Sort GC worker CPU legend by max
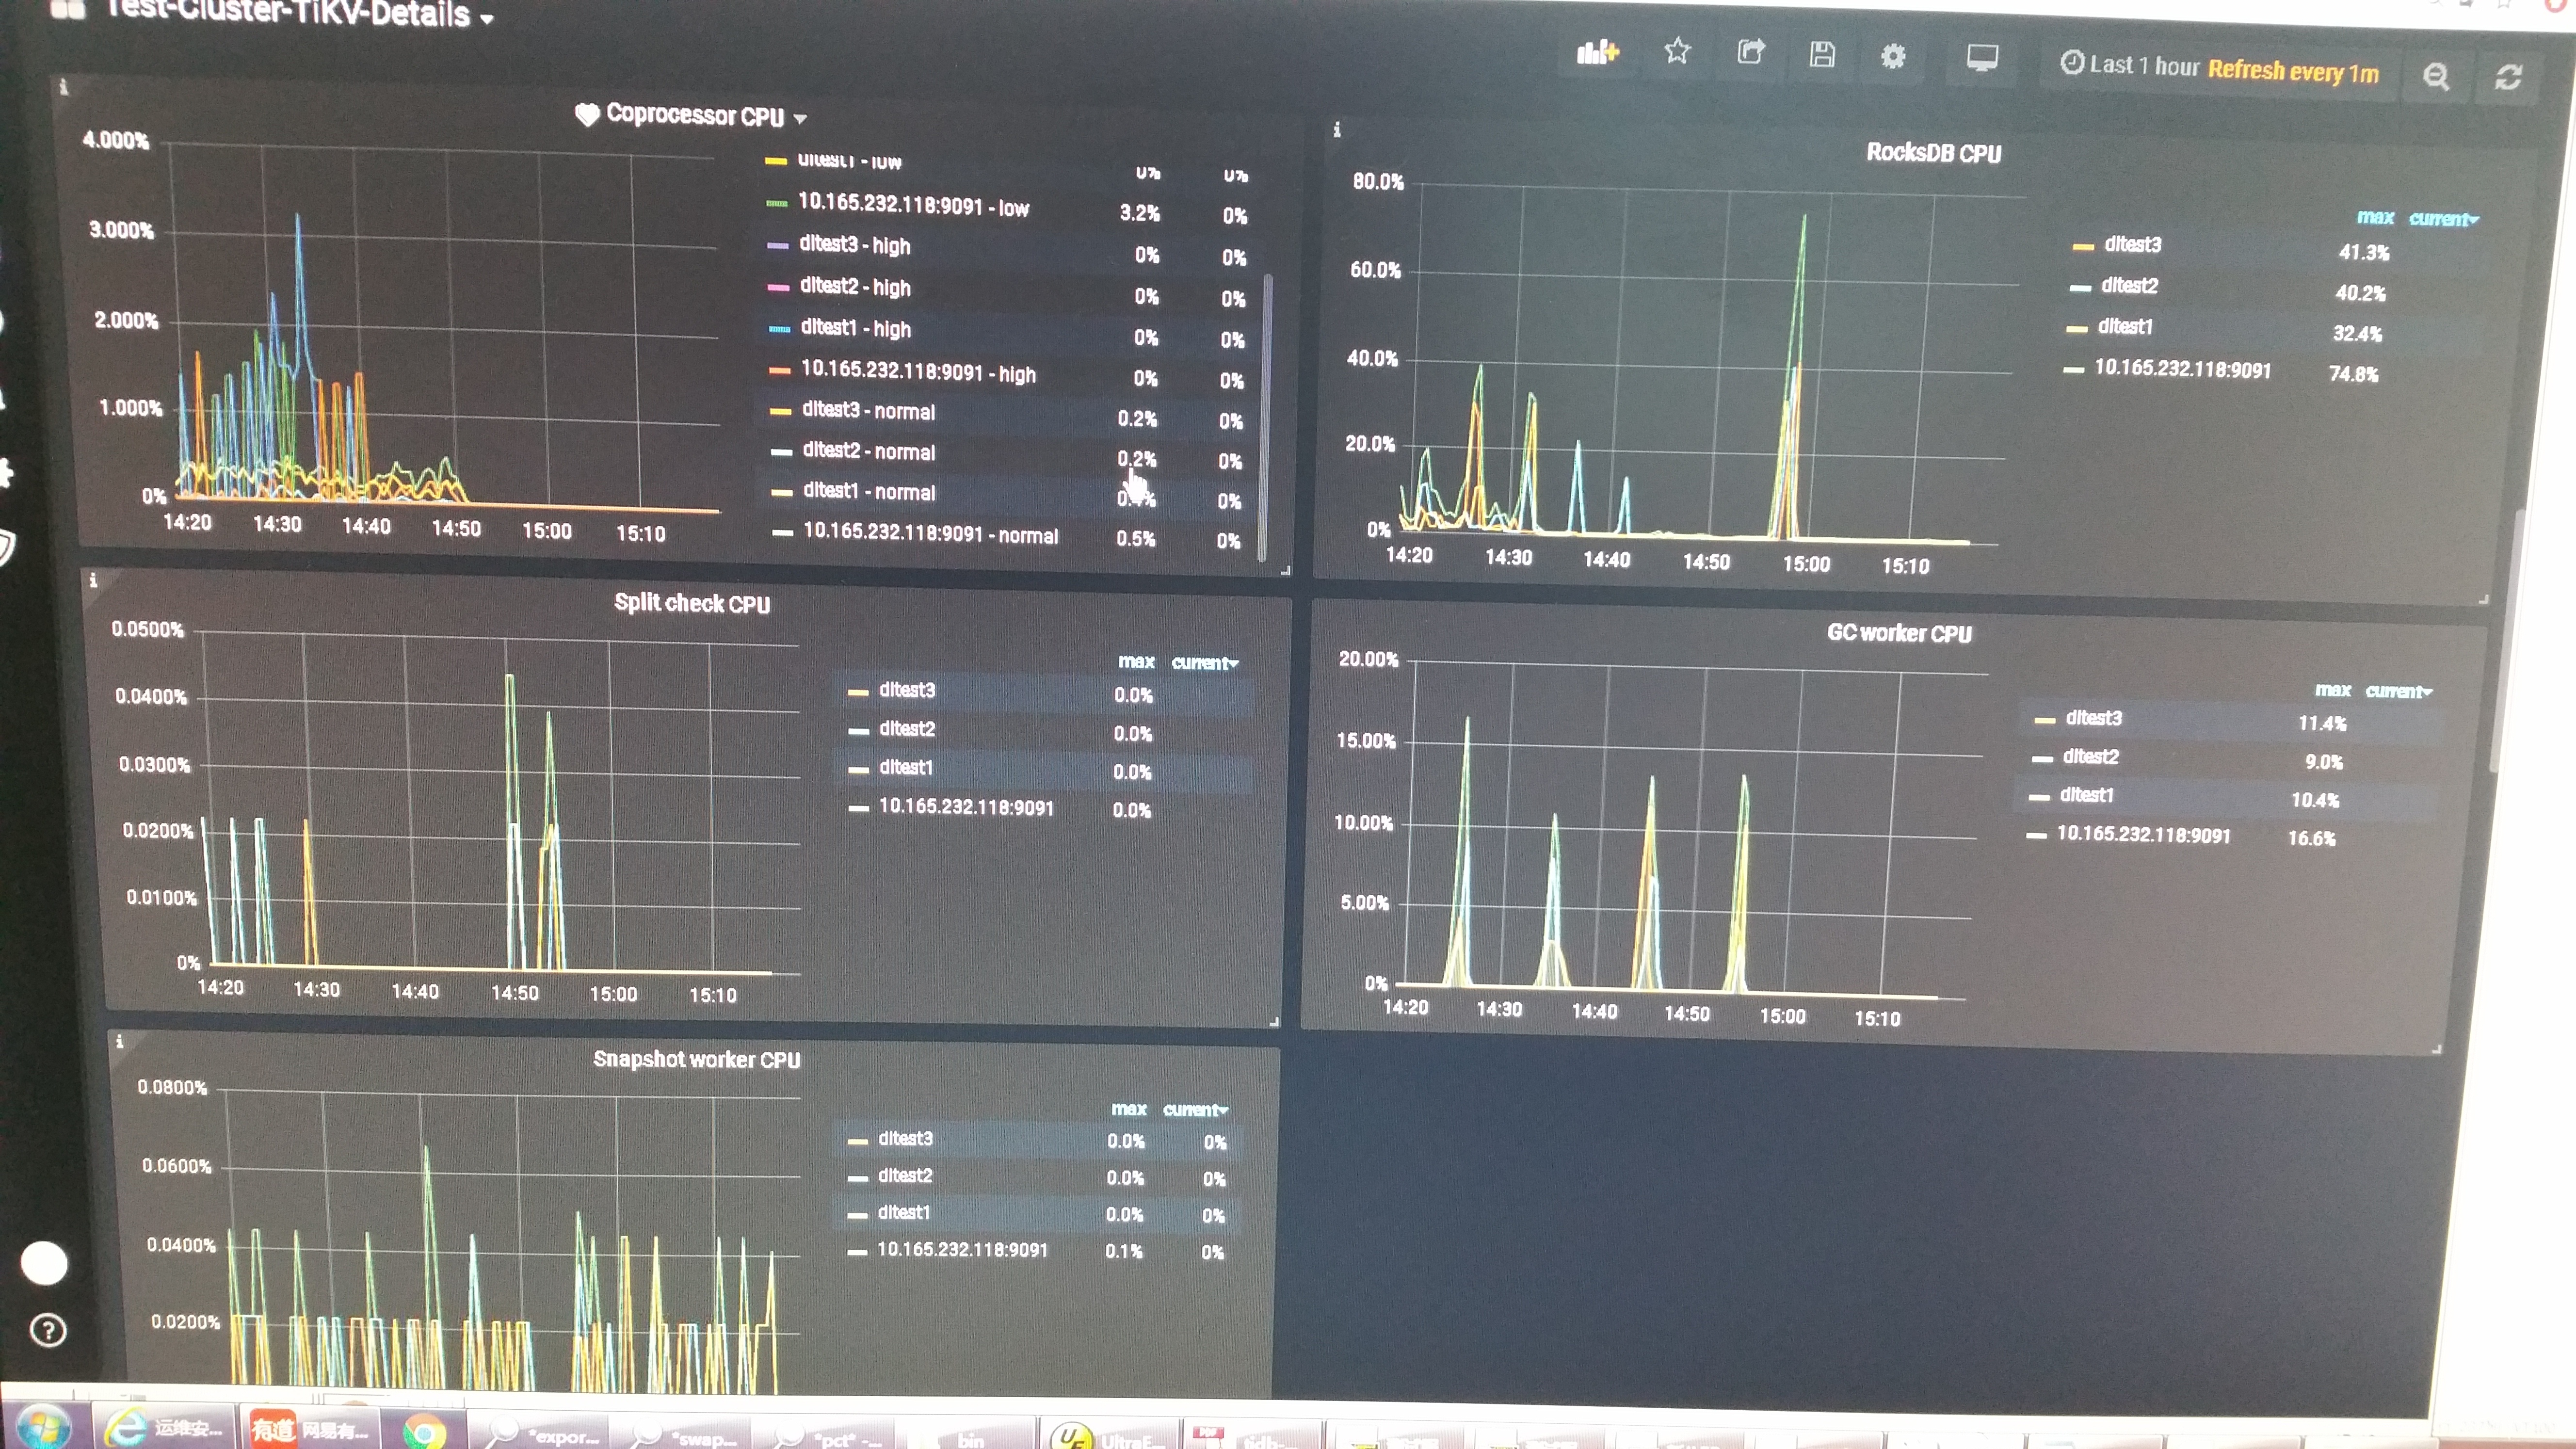The height and width of the screenshot is (1449, 2576). point(2332,690)
